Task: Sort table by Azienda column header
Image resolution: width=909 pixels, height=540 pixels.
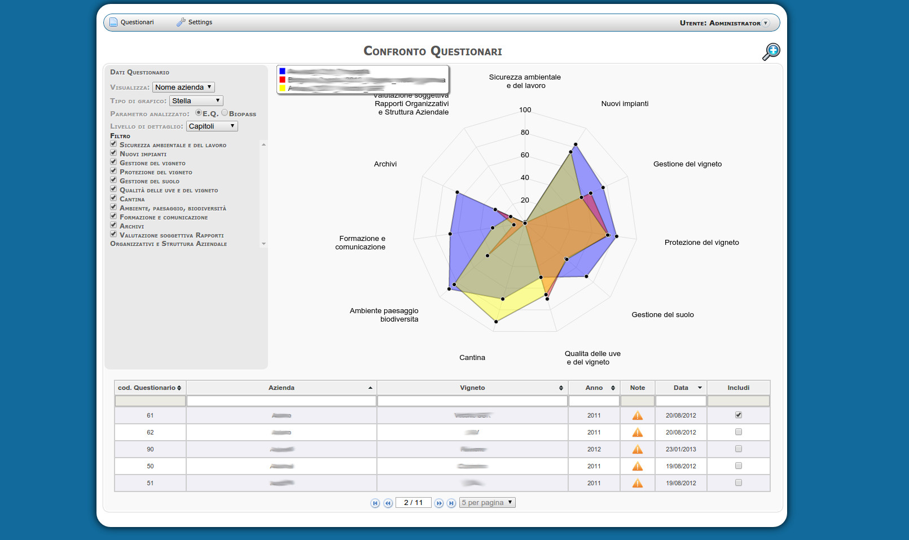Action: click(x=281, y=388)
